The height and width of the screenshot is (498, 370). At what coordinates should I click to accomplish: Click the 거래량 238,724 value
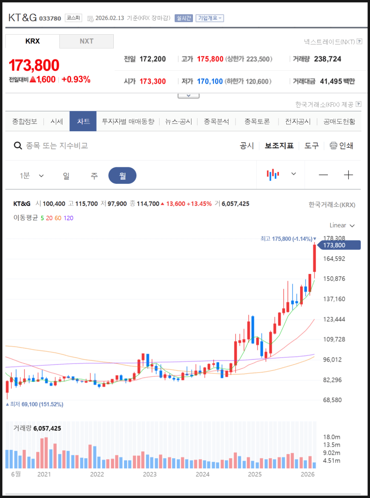(327, 59)
